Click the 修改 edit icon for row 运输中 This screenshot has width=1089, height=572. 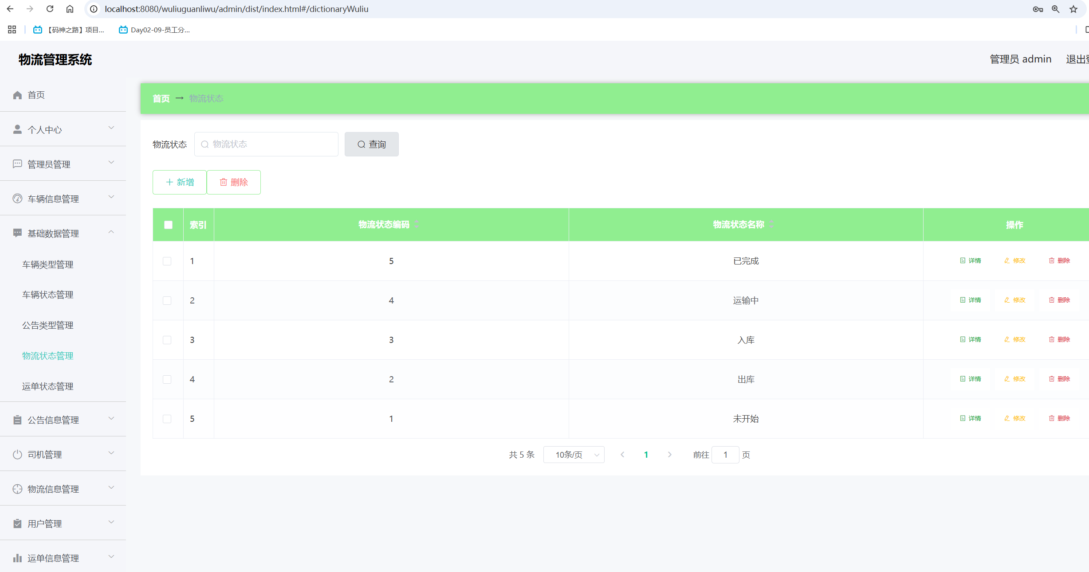click(1007, 300)
